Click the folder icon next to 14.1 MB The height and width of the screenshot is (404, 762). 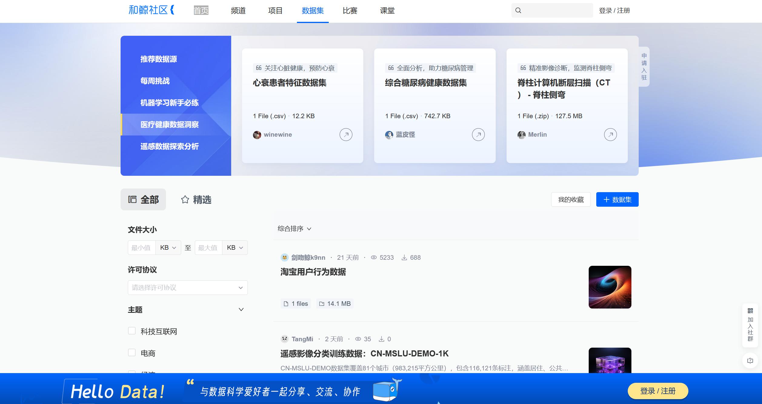point(322,304)
